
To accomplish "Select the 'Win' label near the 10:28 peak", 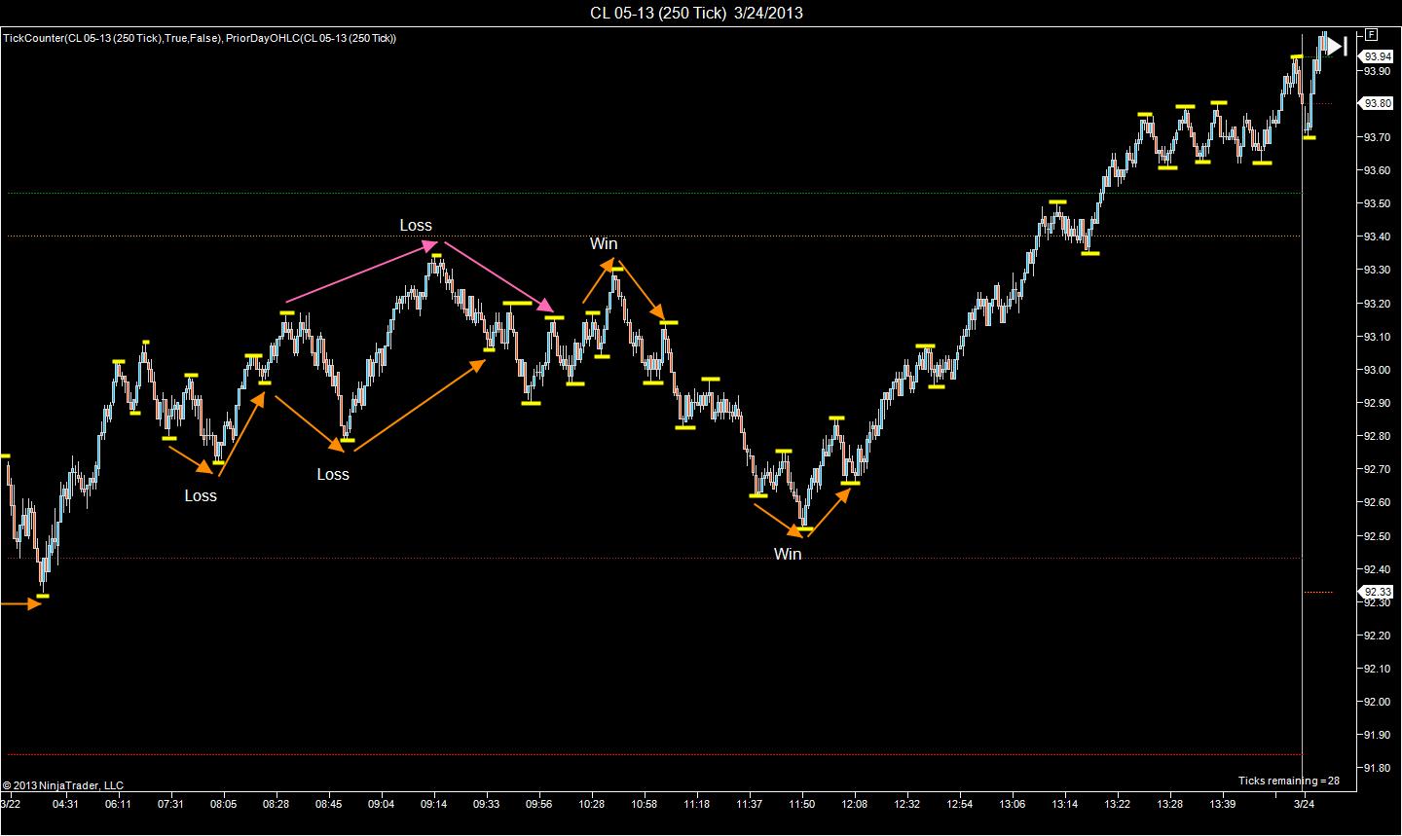I will (x=604, y=243).
